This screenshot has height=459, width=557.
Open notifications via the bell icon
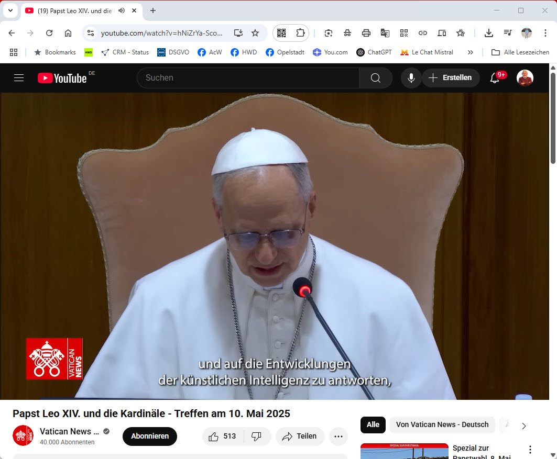point(493,77)
